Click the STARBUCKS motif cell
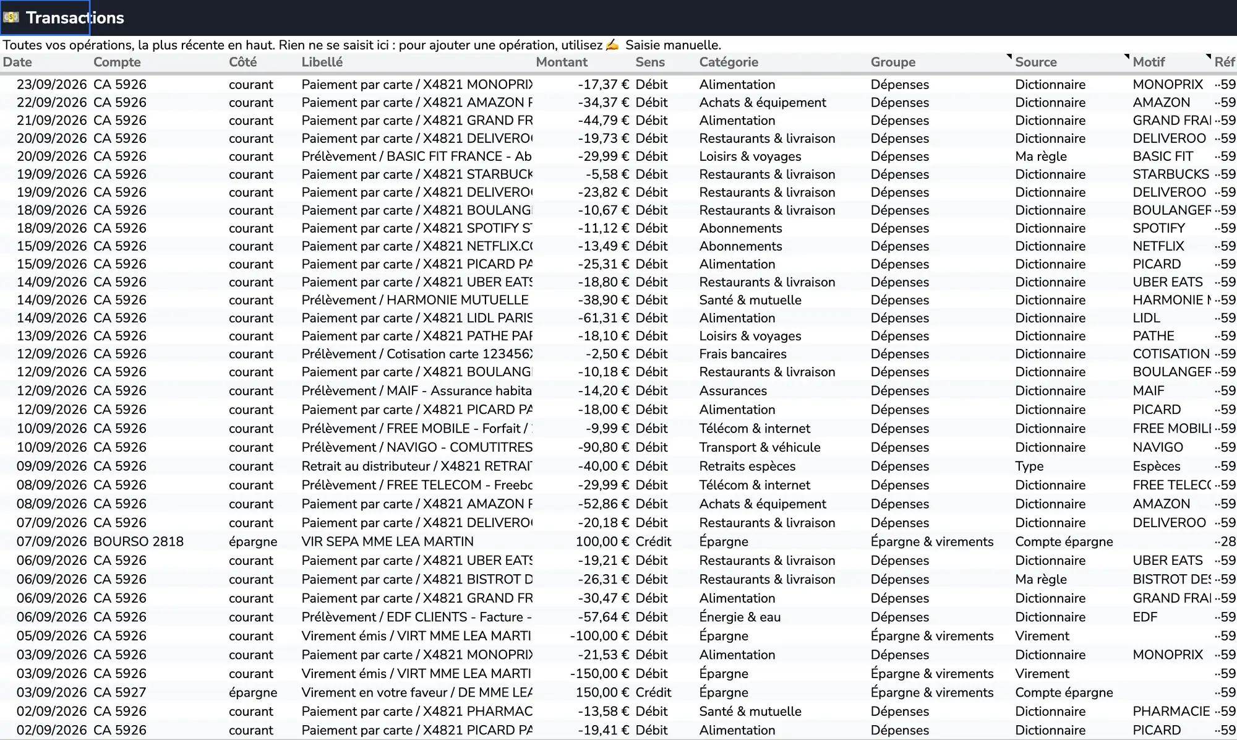 point(1171,174)
